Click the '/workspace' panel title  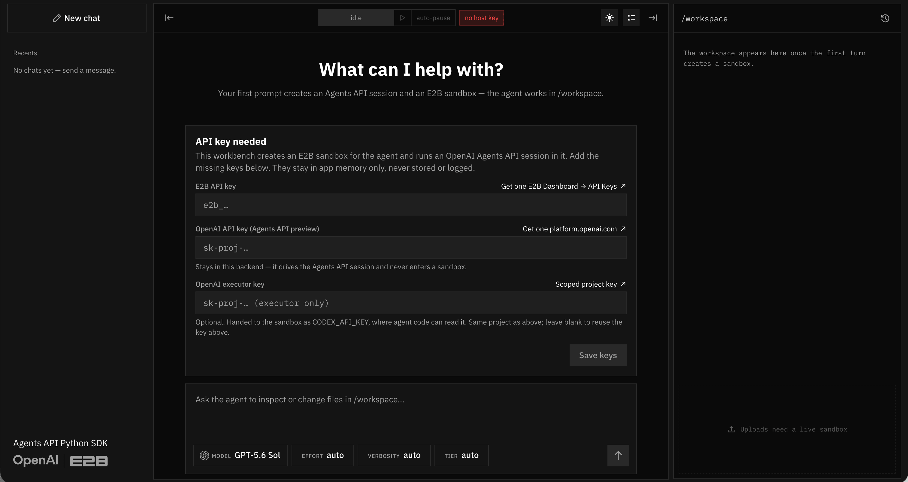coord(704,19)
